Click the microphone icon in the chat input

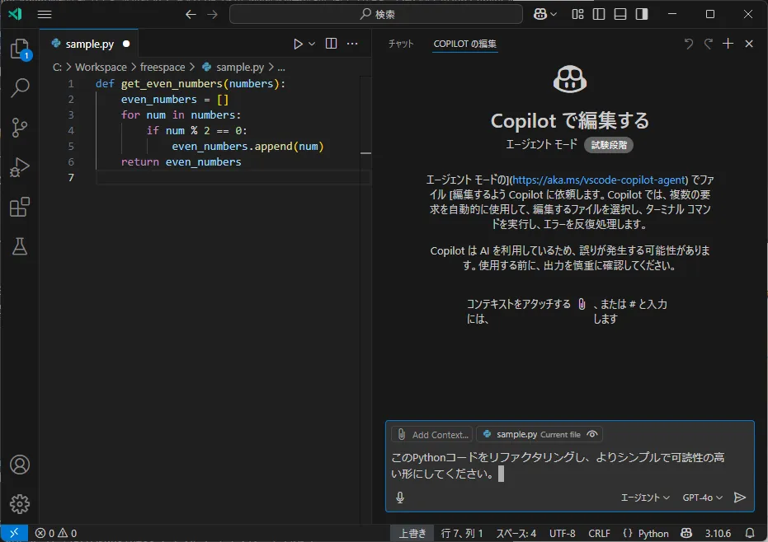click(400, 498)
